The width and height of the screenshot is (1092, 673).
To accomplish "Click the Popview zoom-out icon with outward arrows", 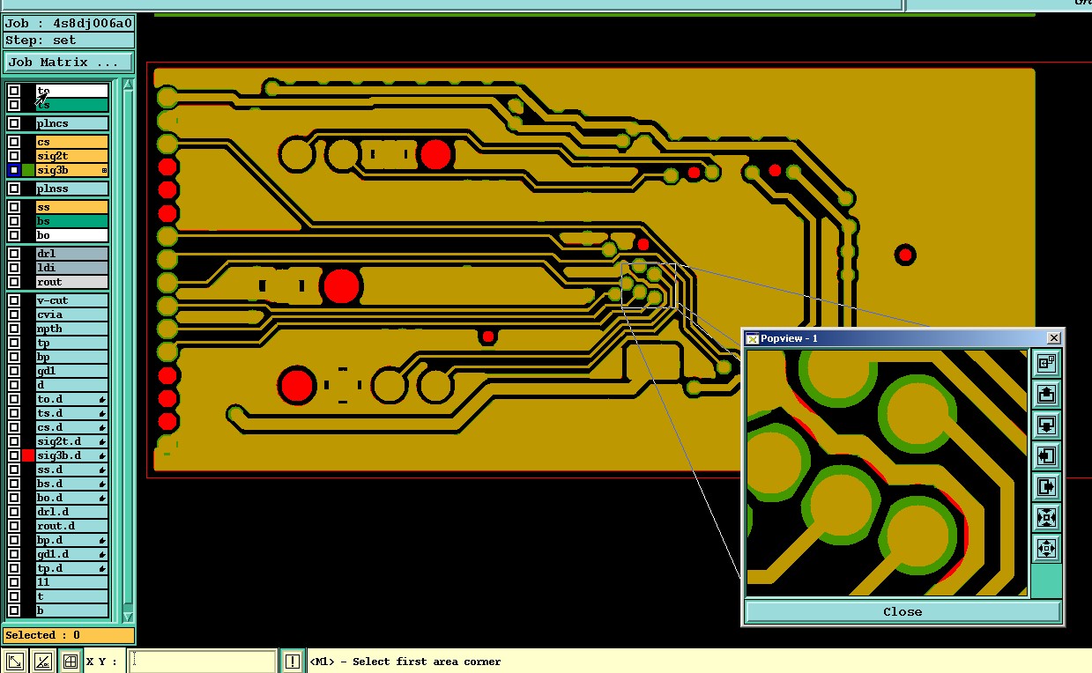I will pos(1046,548).
